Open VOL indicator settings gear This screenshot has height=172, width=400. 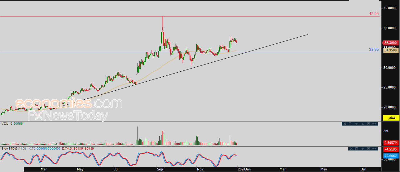tap(369, 124)
